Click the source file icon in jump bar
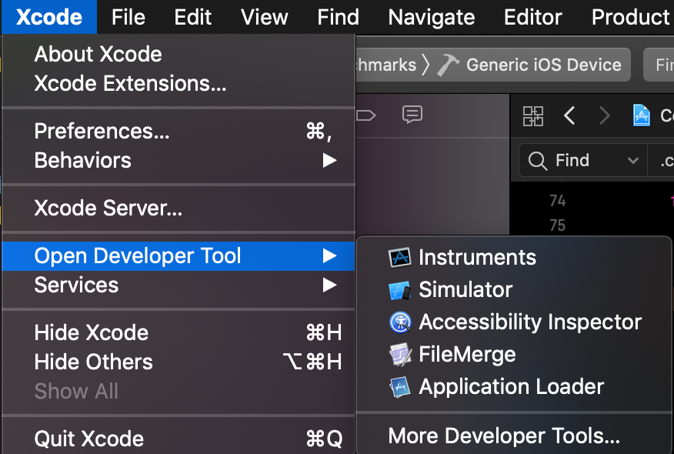This screenshot has width=674, height=454. click(642, 115)
